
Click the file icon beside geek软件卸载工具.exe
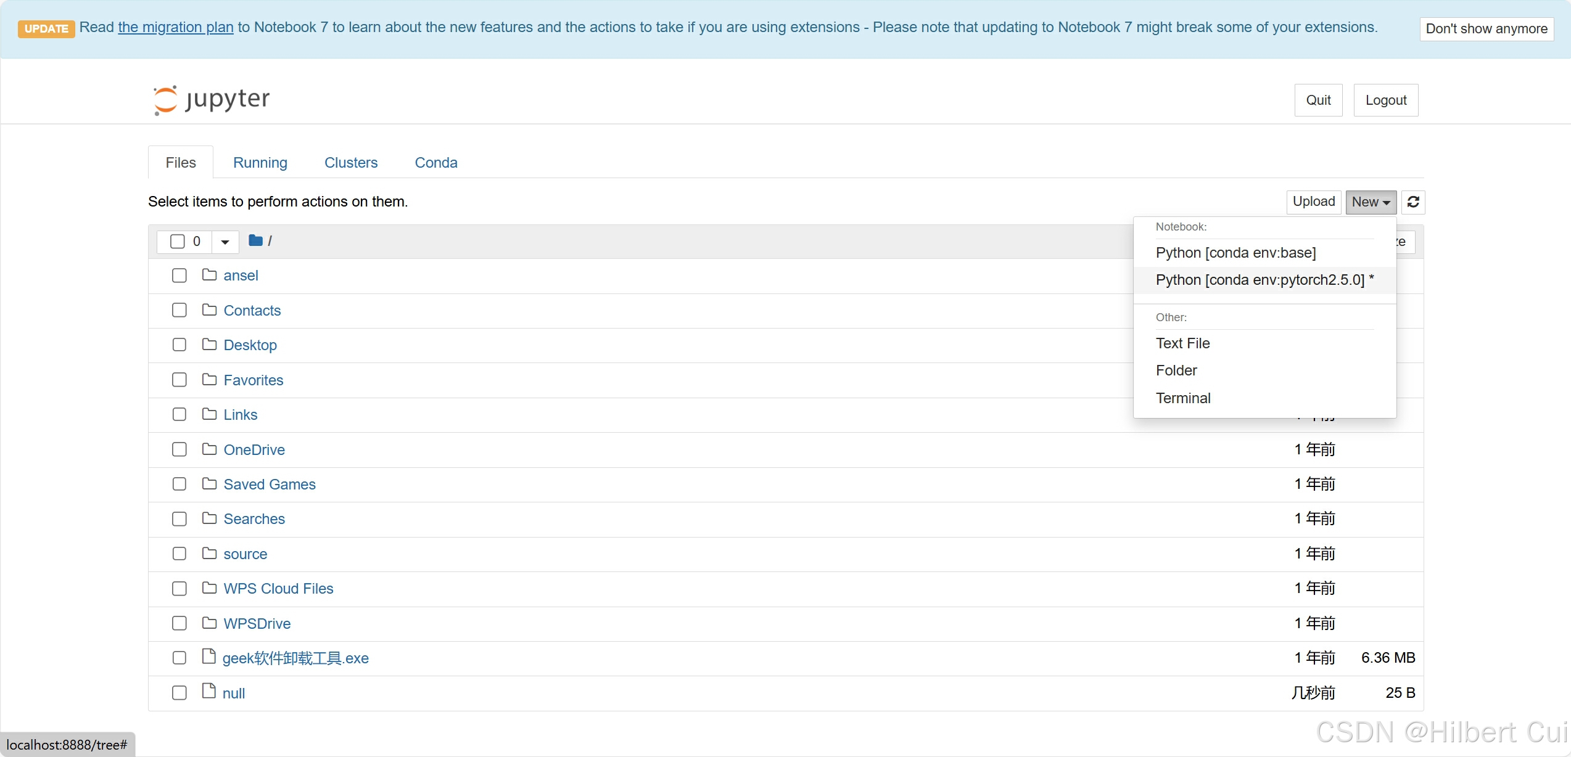tap(209, 657)
